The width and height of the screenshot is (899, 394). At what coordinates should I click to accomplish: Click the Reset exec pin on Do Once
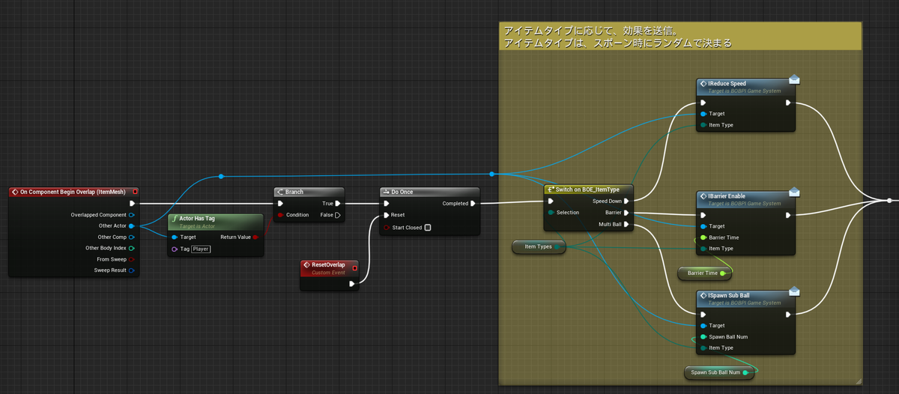pyautogui.click(x=387, y=215)
